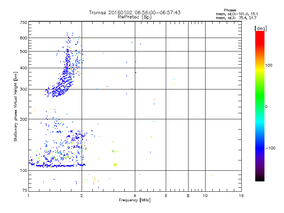Screen dimensions: 284x213
Task: Click the "Phases" heading text
Action: coord(230,10)
